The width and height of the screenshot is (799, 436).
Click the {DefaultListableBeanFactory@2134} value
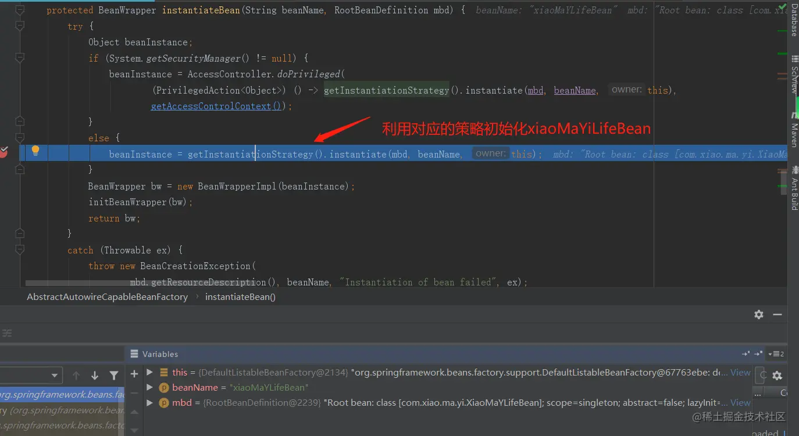tap(273, 372)
